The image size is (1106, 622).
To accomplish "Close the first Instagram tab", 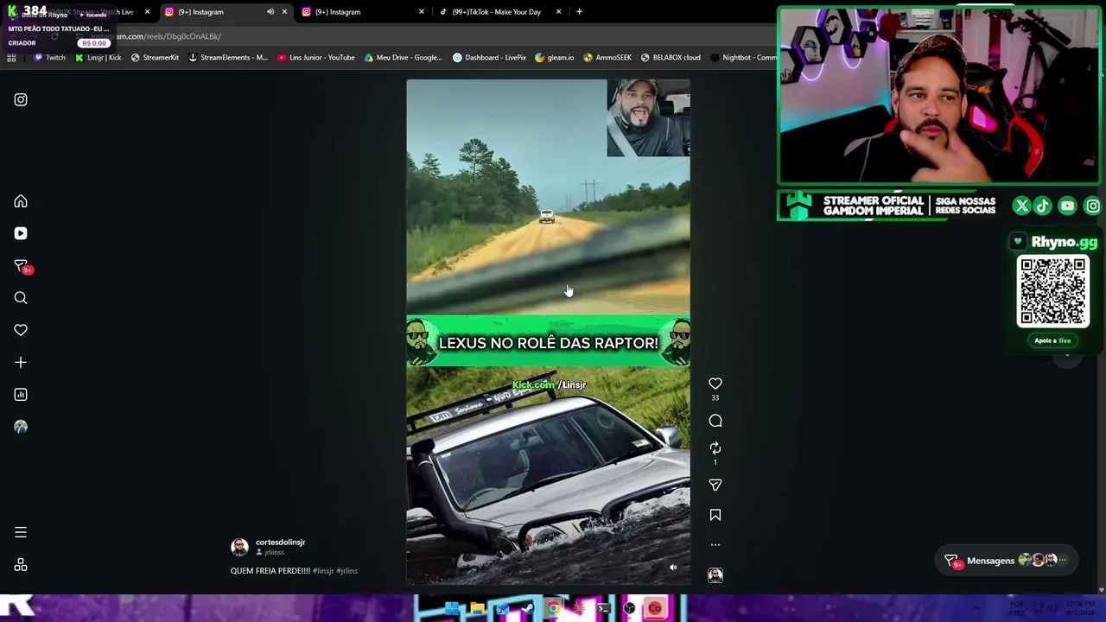I will pos(284,12).
